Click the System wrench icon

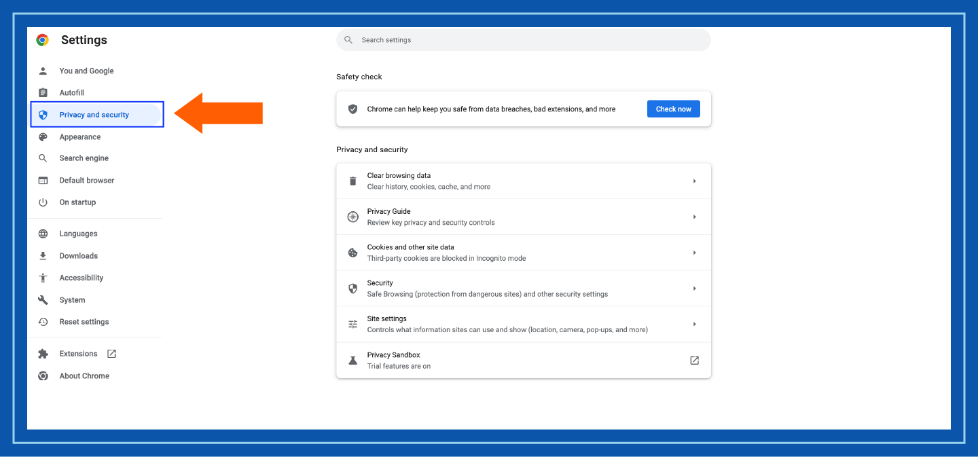tap(43, 300)
